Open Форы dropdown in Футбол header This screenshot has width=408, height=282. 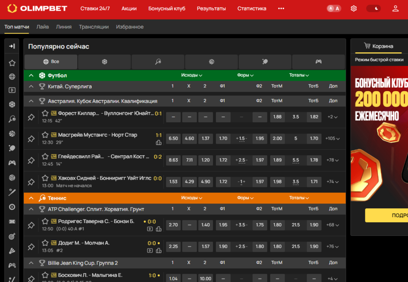245,75
